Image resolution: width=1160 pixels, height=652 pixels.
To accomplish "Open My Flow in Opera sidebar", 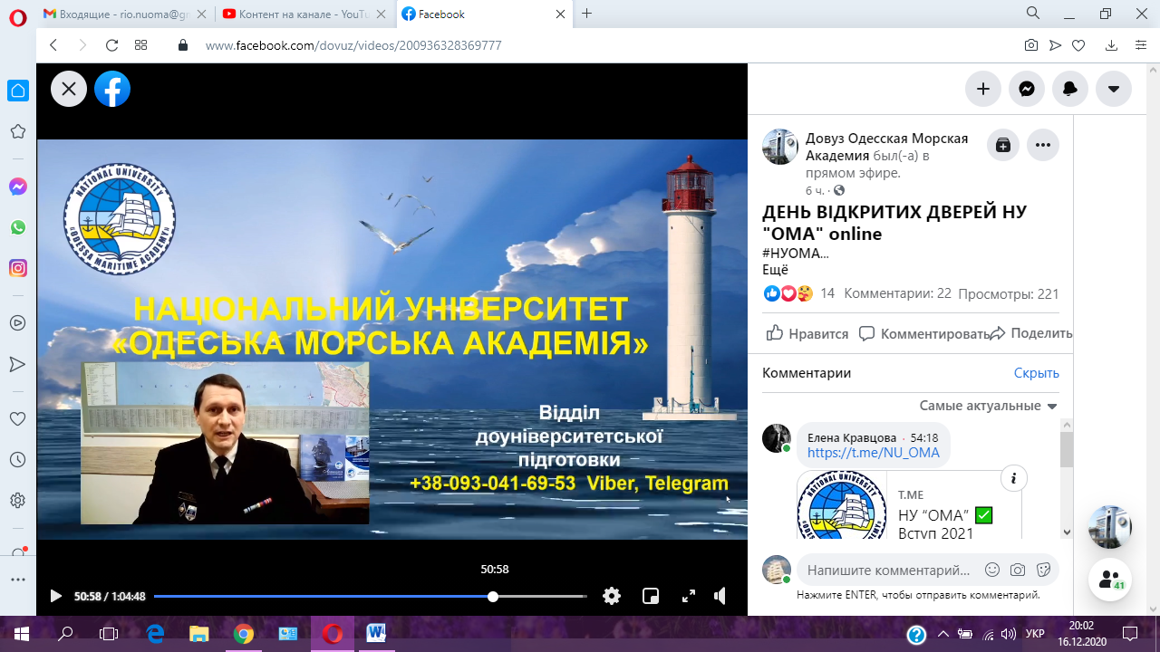I will 18,364.
